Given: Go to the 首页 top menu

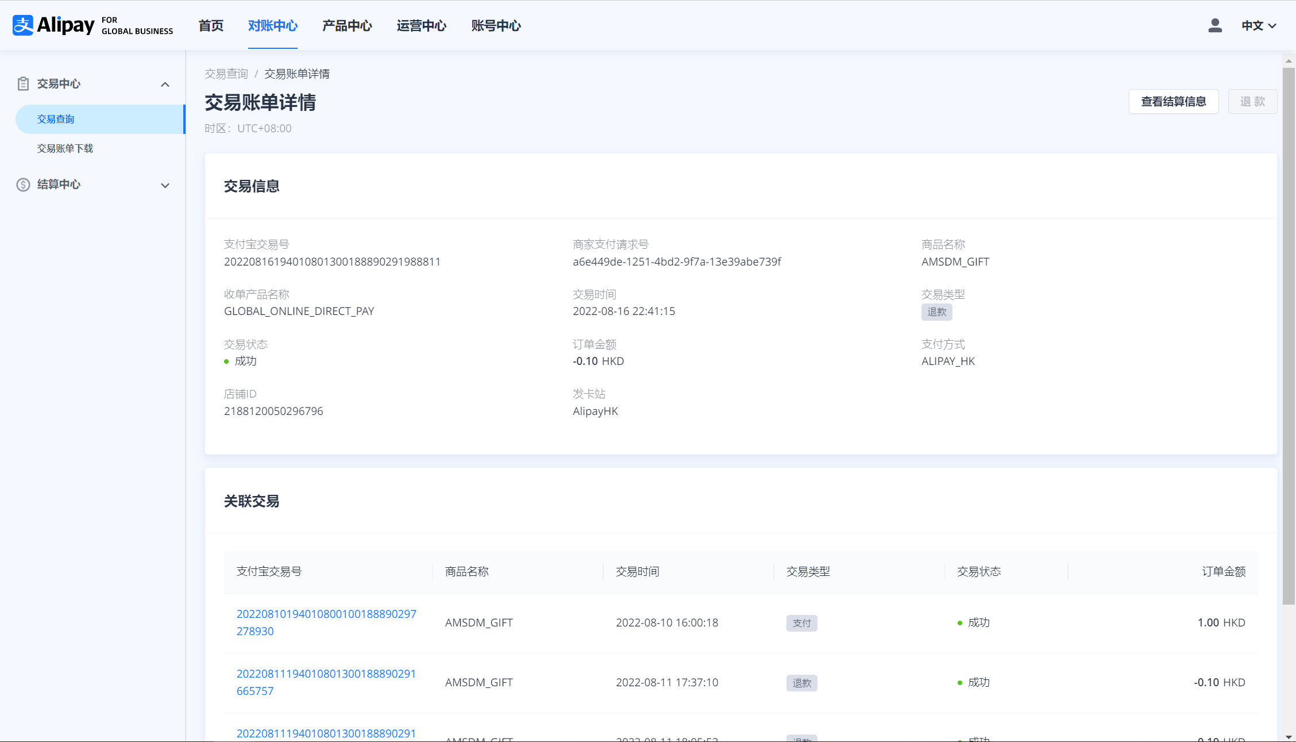Looking at the screenshot, I should pyautogui.click(x=211, y=25).
